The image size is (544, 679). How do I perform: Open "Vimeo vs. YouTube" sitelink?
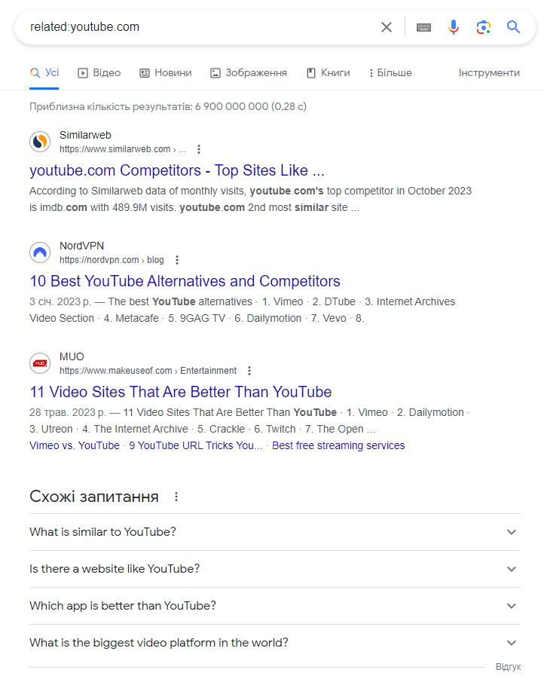[75, 445]
